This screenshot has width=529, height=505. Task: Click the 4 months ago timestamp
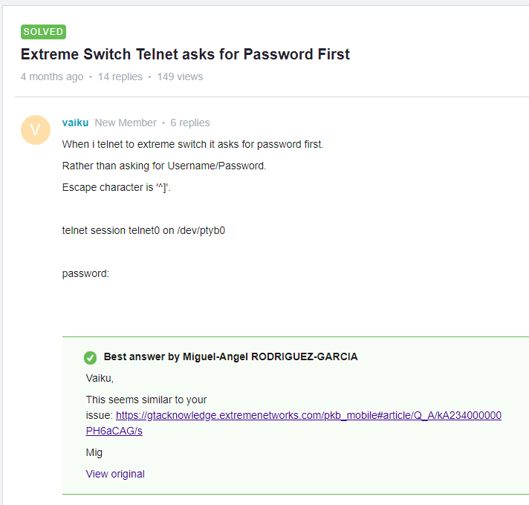52,76
